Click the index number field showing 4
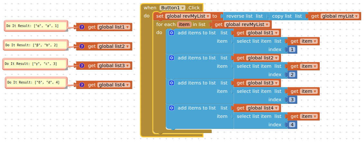 pyautogui.click(x=292, y=125)
